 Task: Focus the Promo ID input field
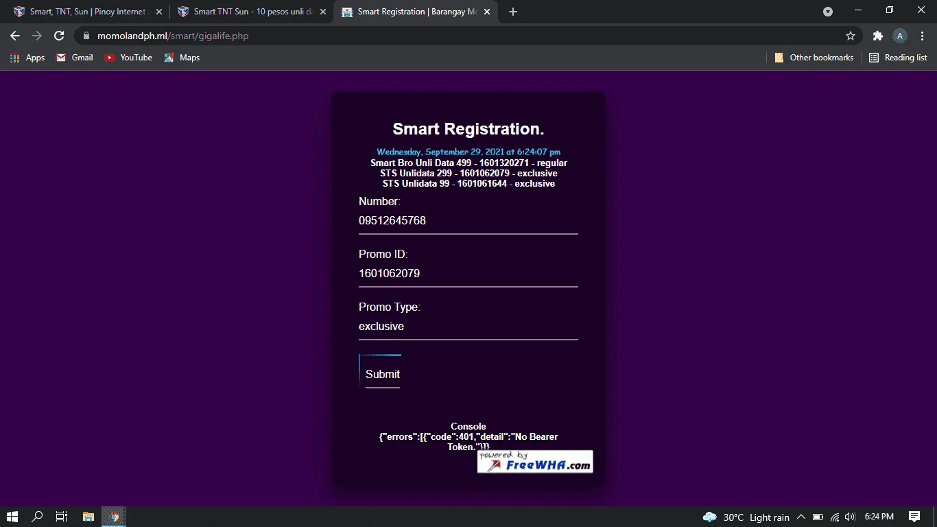pyautogui.click(x=468, y=274)
